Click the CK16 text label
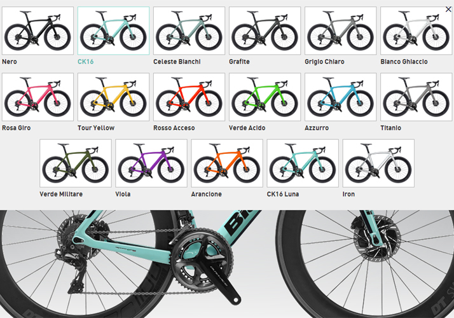This screenshot has height=318, width=454. [x=85, y=62]
